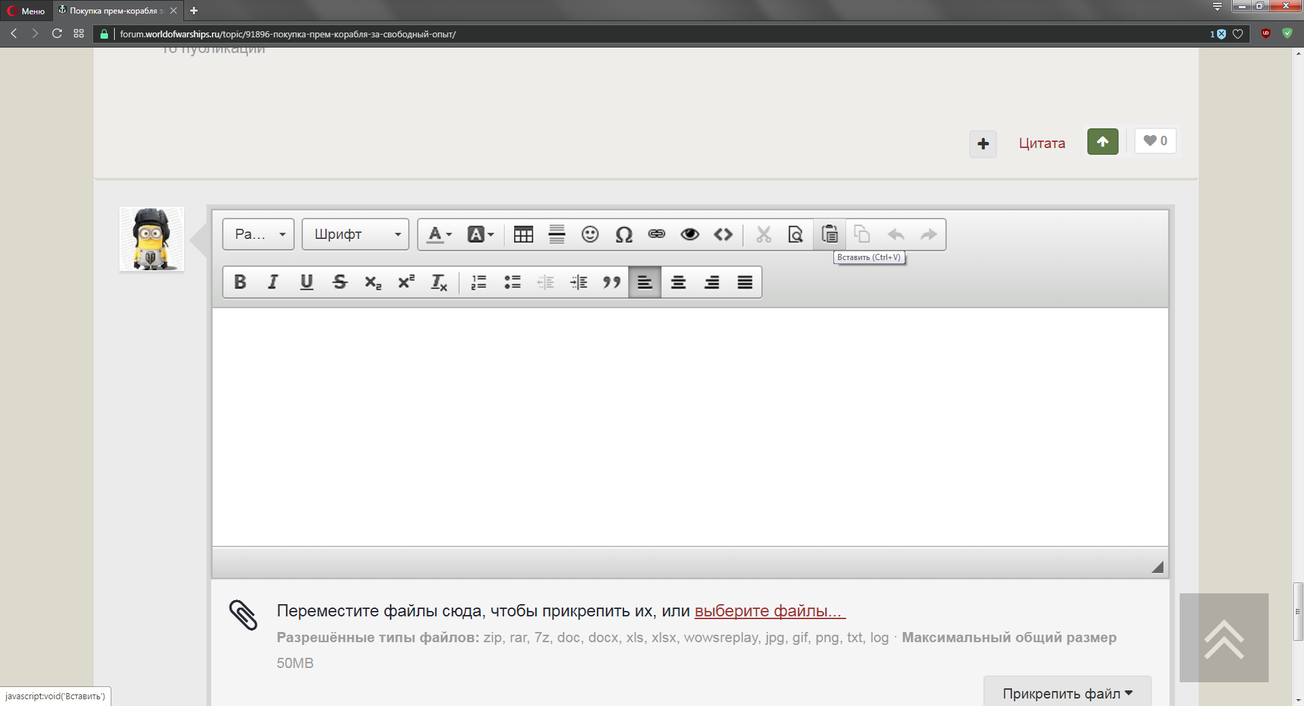
Task: Remove formatting with Tx icon
Action: (439, 282)
